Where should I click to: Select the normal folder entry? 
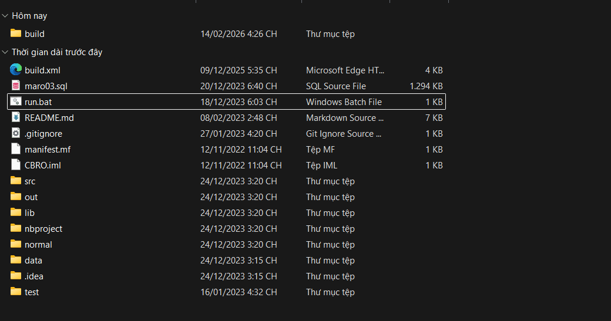(226, 244)
